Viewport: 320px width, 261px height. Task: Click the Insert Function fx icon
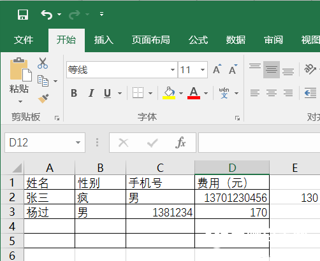coord(180,143)
